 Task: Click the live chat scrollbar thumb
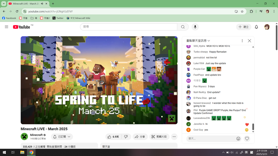(x=253, y=127)
